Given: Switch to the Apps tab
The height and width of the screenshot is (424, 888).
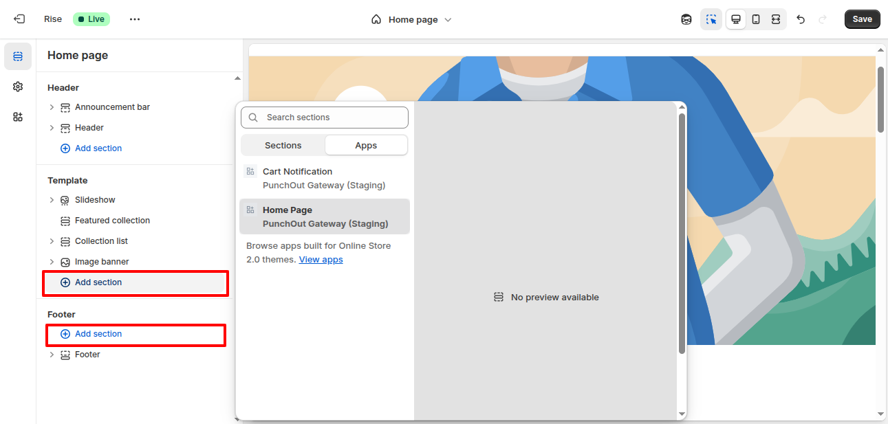Looking at the screenshot, I should pos(366,146).
